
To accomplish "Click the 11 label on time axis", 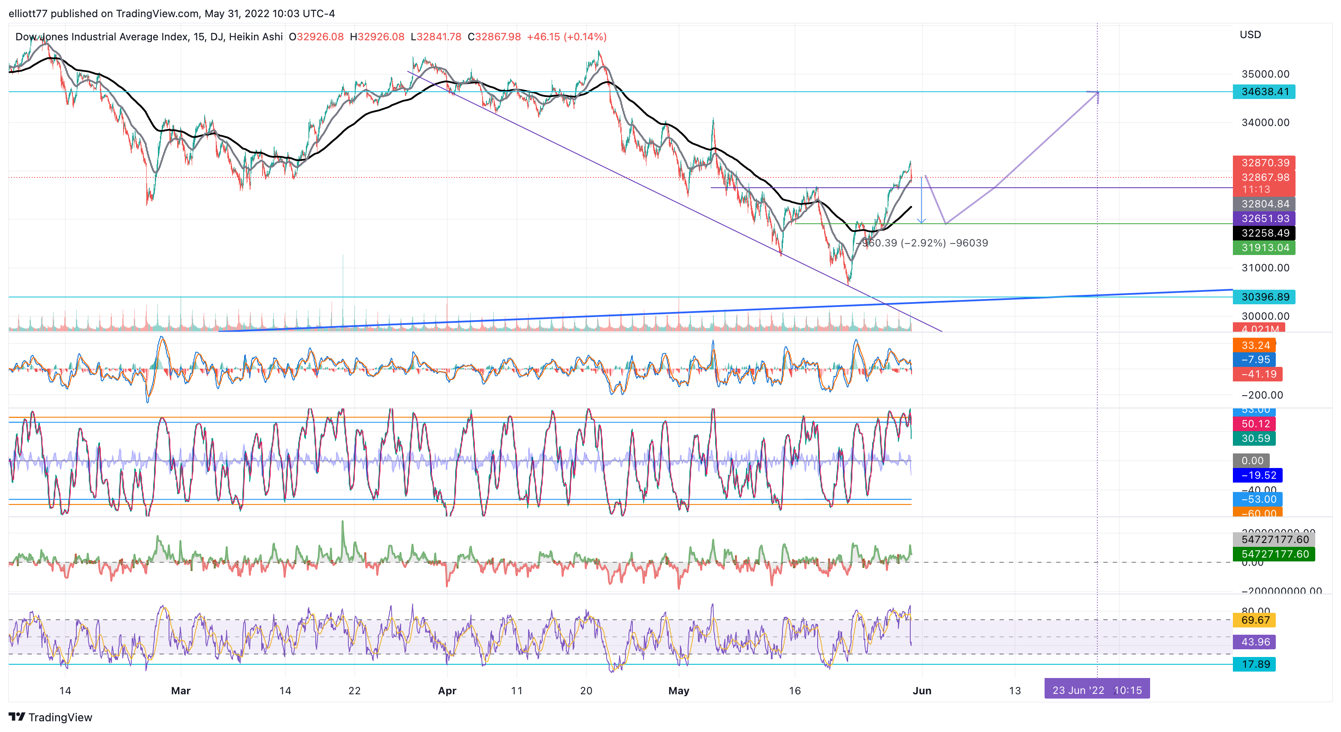I will coord(516,691).
